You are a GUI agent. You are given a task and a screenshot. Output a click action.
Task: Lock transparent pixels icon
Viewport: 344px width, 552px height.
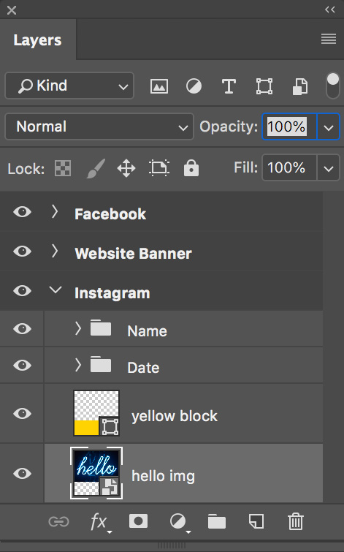(63, 168)
